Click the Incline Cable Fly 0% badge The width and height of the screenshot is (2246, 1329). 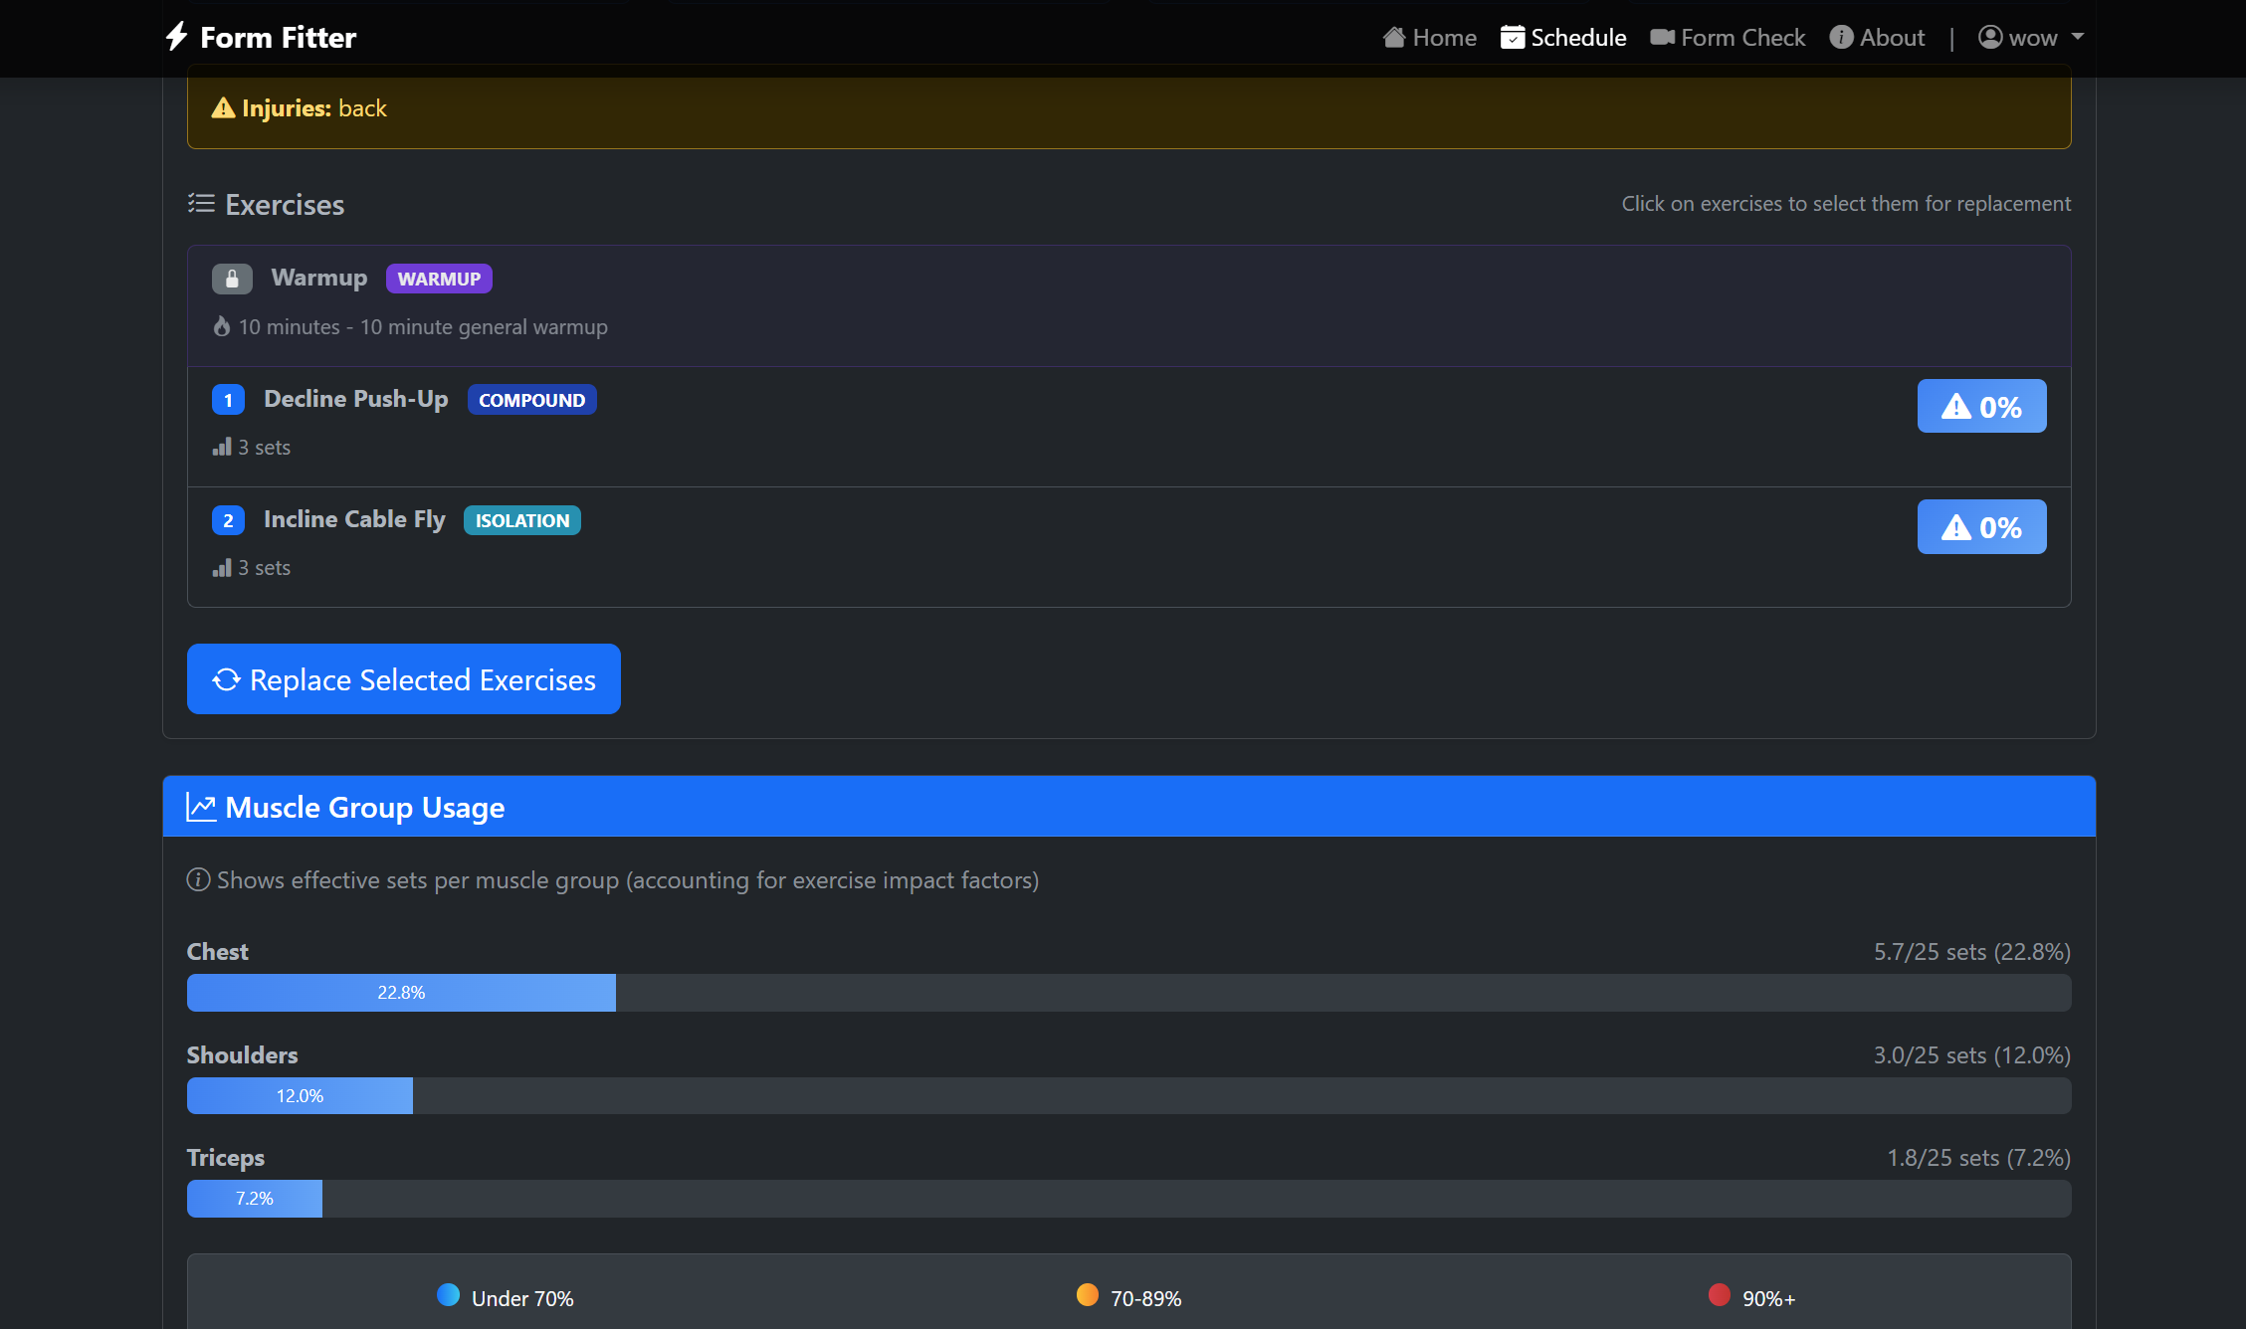(x=1981, y=527)
